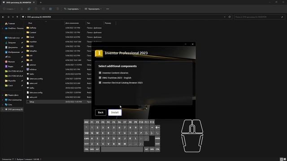Click the Explorer search box
Viewport: 287px width, 161px height.
(x=259, y=17)
